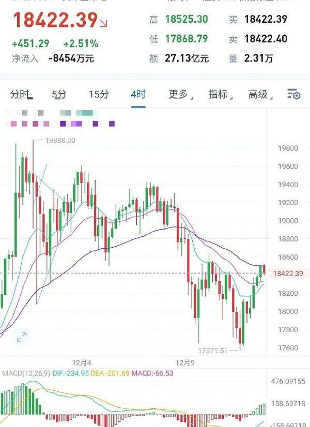This screenshot has height=427, width=310.
Task: Tap the 卖 ask price 18422.40
Action: pos(265,39)
